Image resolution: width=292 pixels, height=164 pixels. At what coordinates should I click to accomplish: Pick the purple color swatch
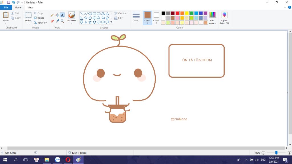pos(206,13)
